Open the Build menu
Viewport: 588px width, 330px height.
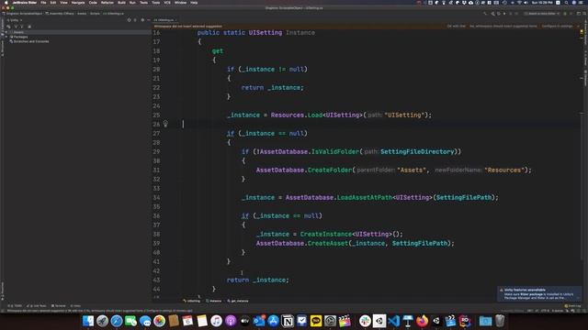pos(122,3)
